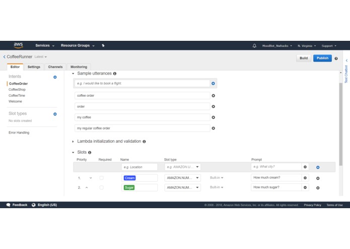Focus the slot Name 'e.g. Location' field
350x249 pixels.
(x=139, y=167)
